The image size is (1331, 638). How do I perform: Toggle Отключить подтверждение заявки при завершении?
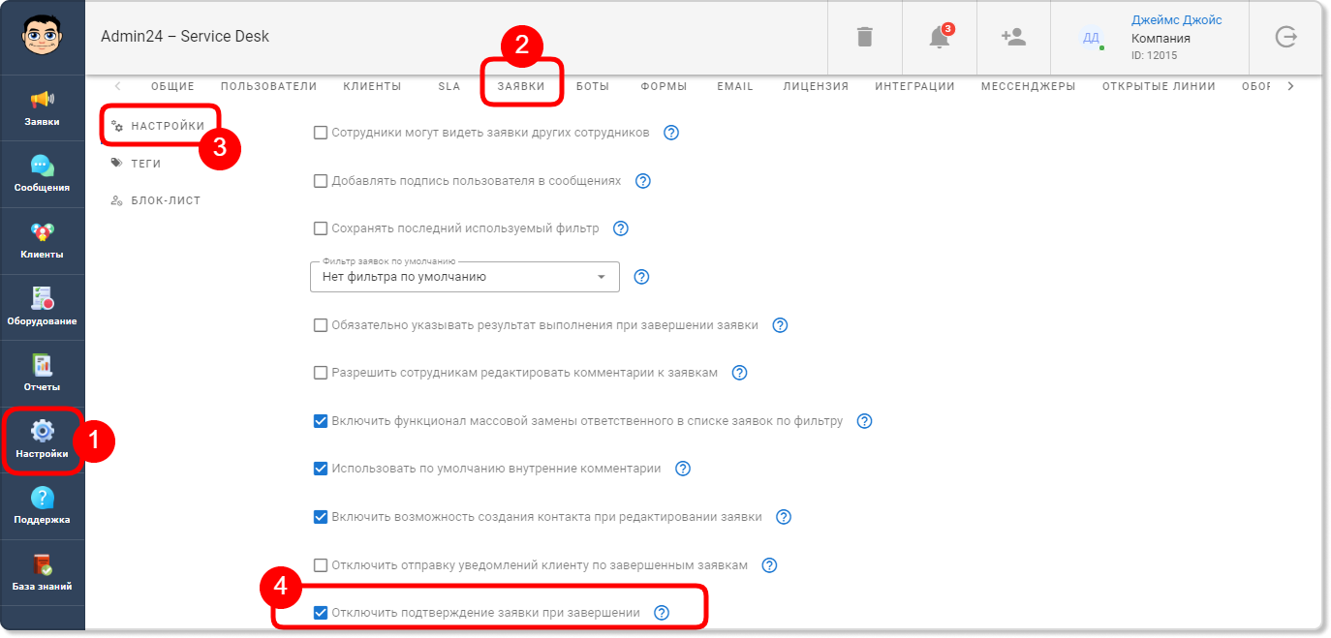pos(321,613)
